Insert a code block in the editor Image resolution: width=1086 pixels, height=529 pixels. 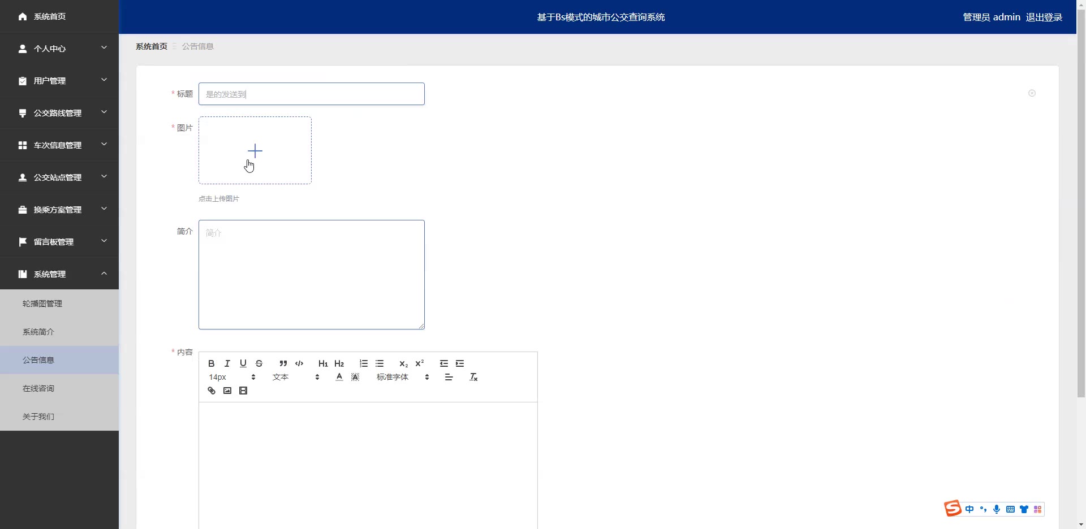tap(299, 363)
